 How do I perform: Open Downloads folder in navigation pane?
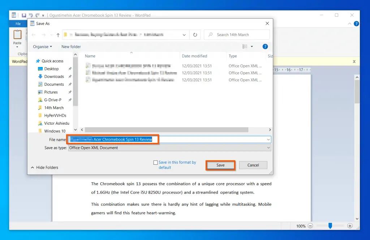click(x=54, y=76)
